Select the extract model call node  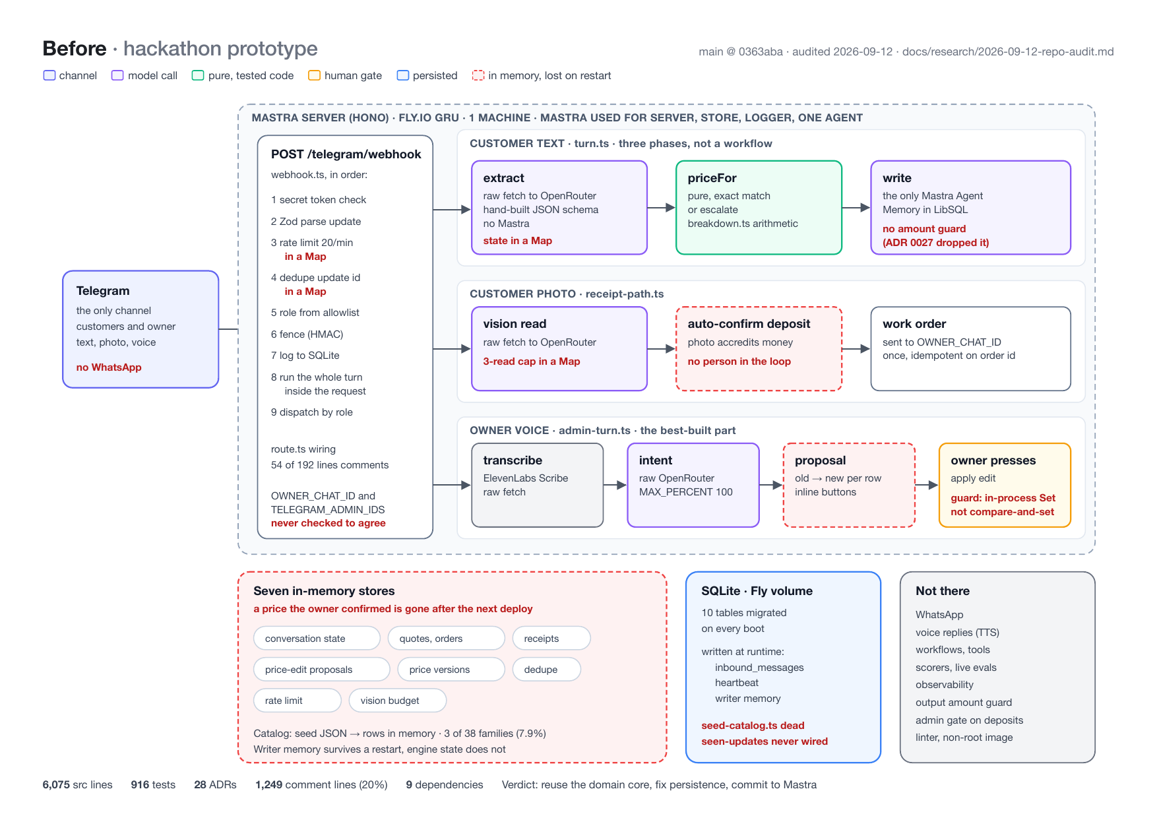pyautogui.click(x=559, y=208)
